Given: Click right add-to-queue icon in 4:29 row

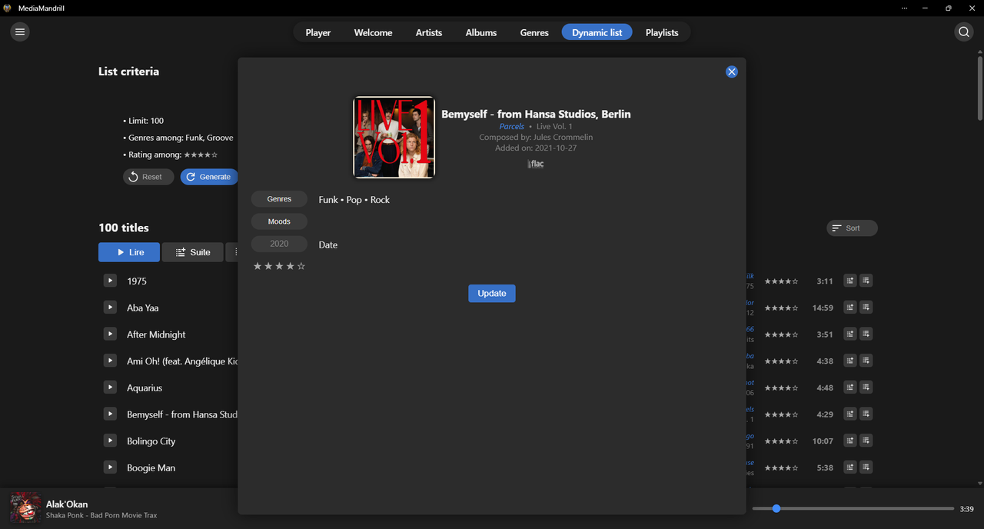Looking at the screenshot, I should coord(866,414).
